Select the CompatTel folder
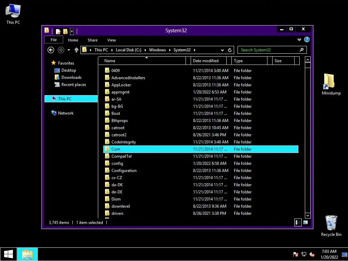 [x=121, y=156]
